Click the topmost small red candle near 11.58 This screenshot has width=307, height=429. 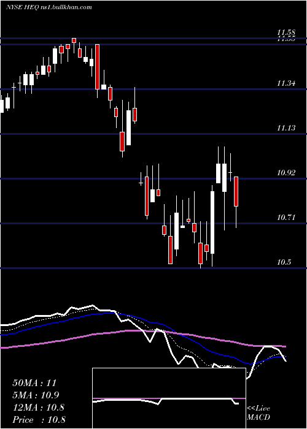click(x=74, y=40)
